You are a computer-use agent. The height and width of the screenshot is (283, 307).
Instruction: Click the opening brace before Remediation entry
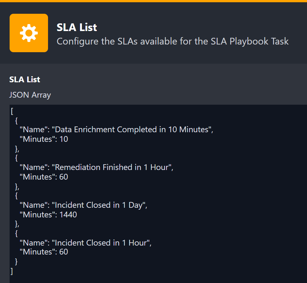click(x=17, y=158)
